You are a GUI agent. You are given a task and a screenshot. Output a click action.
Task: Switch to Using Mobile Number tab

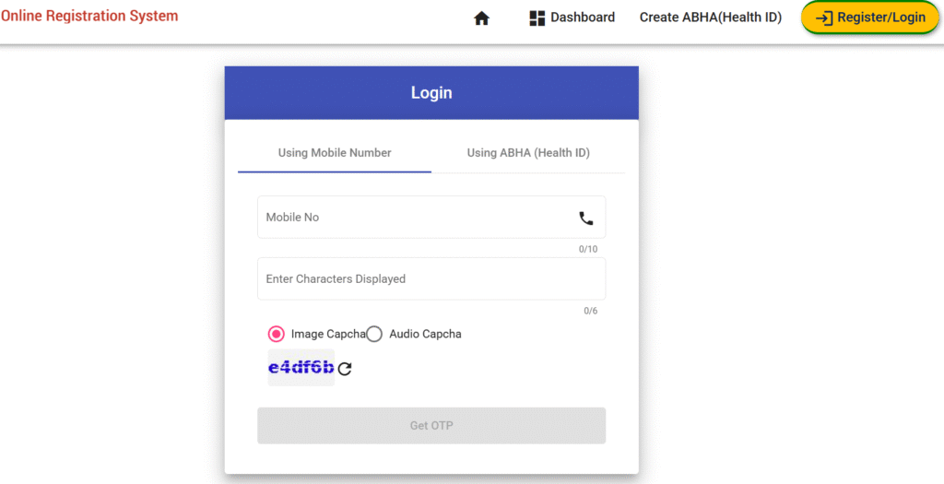335,153
